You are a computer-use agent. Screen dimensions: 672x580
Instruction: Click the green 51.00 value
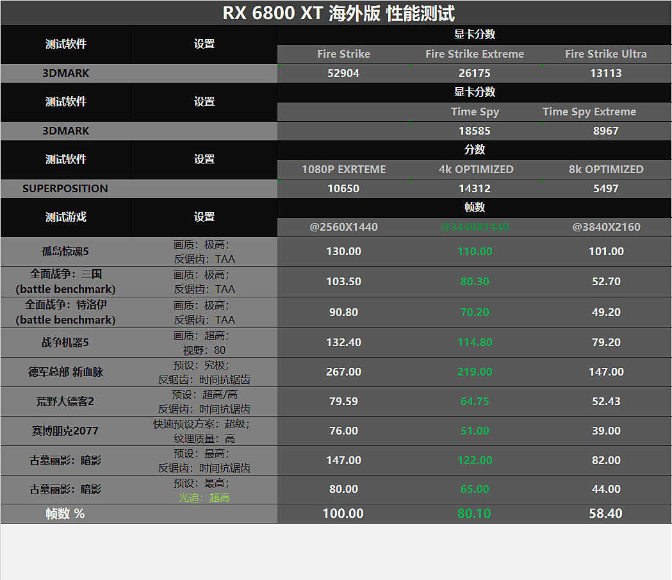475,431
